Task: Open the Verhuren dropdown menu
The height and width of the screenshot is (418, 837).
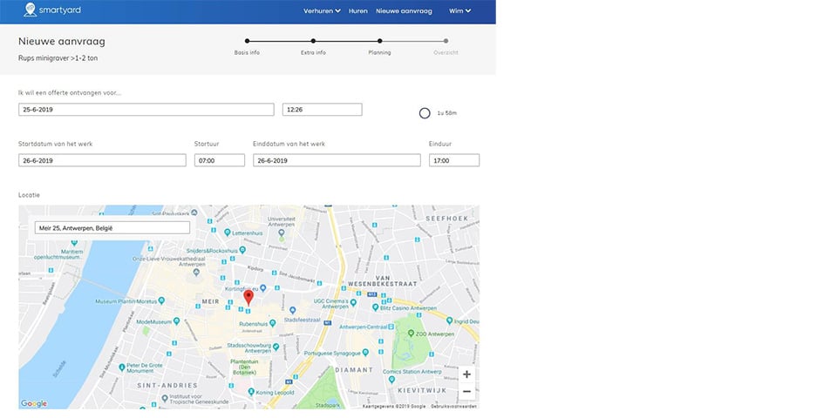Action: click(322, 10)
